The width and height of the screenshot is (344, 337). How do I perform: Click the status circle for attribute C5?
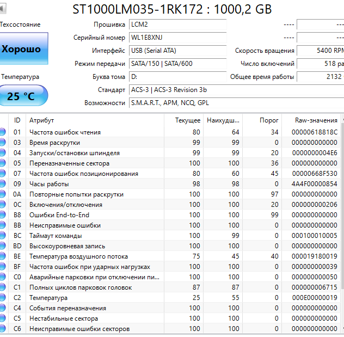2,318
